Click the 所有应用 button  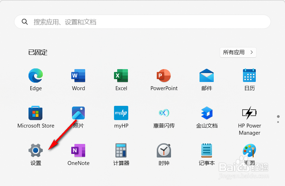(x=238, y=52)
